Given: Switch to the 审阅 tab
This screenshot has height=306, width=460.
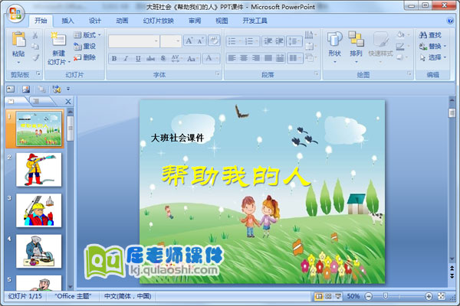Looking at the screenshot, I should point(195,21).
